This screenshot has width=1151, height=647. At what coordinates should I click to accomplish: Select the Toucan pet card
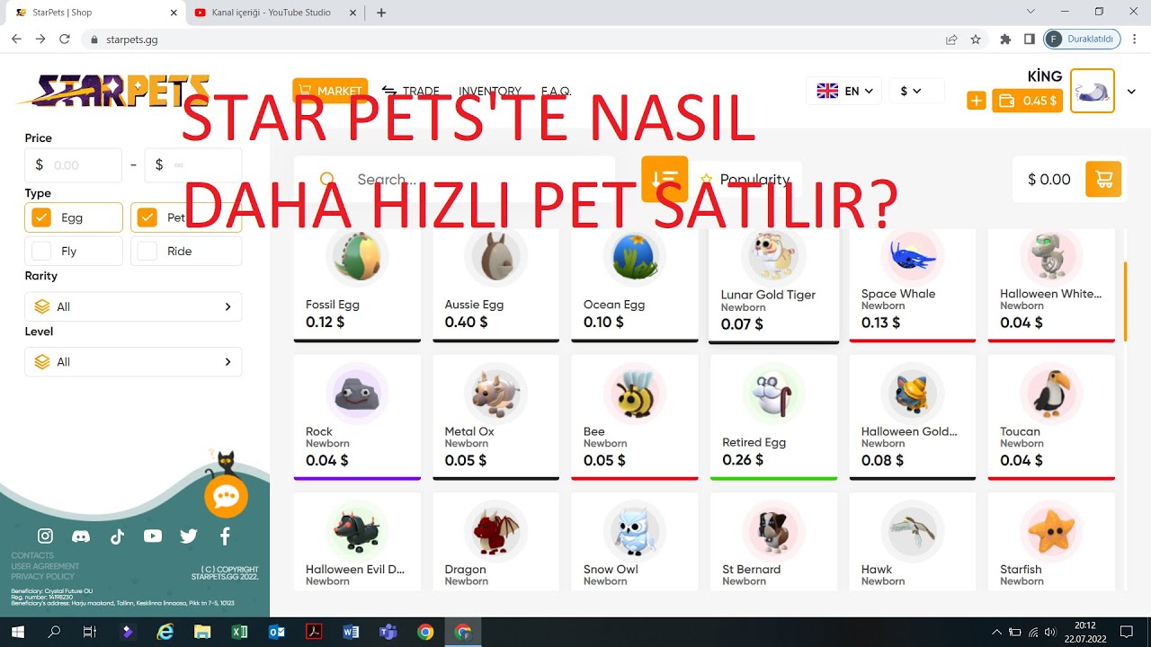click(1051, 417)
